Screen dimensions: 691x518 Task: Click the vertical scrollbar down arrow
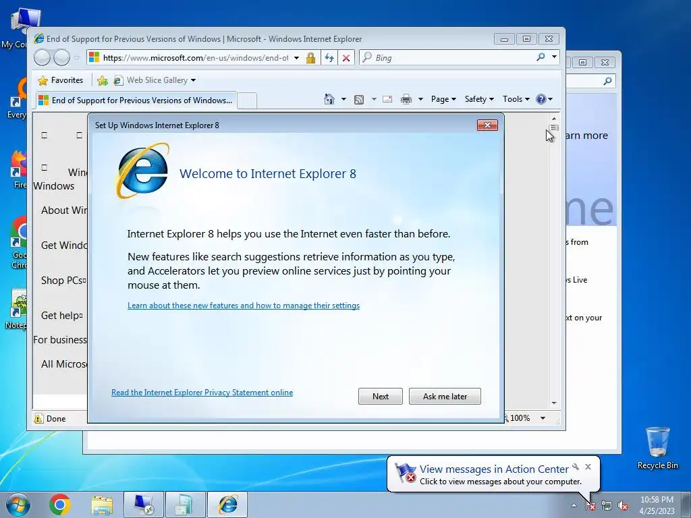pos(554,403)
